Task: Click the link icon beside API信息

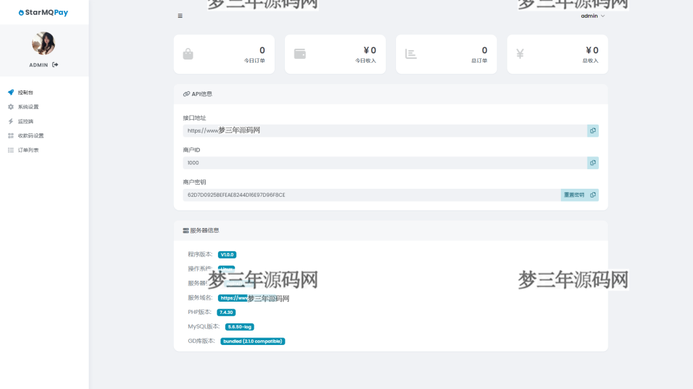Action: 187,94
